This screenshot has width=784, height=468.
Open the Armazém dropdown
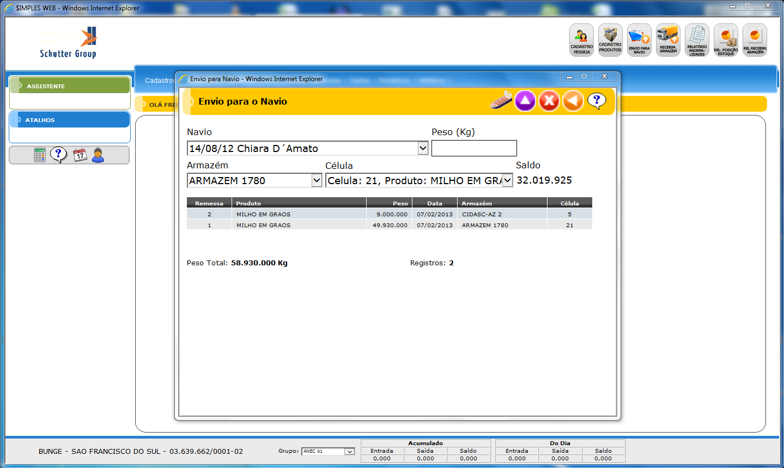(317, 180)
